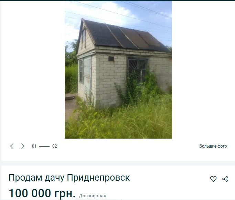Open the share icon options
Viewport: 235px width, 200px height.
pyautogui.click(x=225, y=179)
